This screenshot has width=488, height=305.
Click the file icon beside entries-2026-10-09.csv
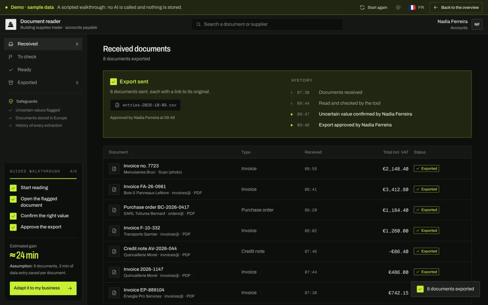click(117, 105)
